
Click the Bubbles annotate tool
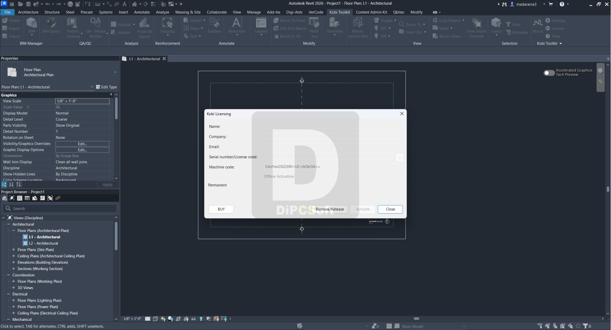214,25
